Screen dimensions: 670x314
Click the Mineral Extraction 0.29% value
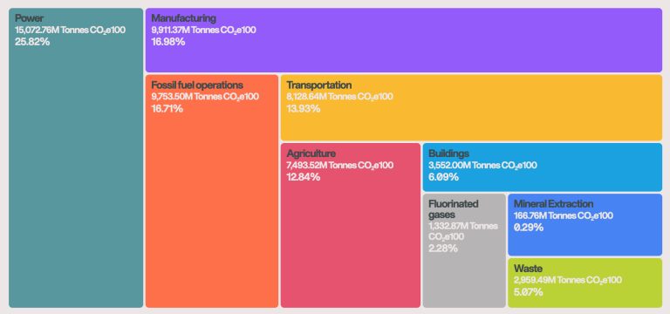click(x=529, y=228)
